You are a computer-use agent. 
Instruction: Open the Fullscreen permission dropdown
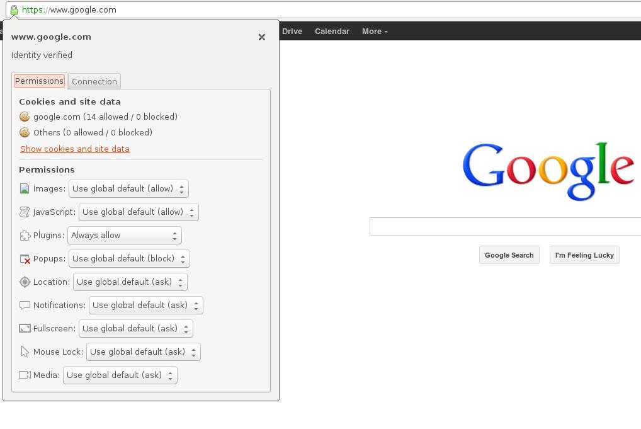pyautogui.click(x=136, y=328)
